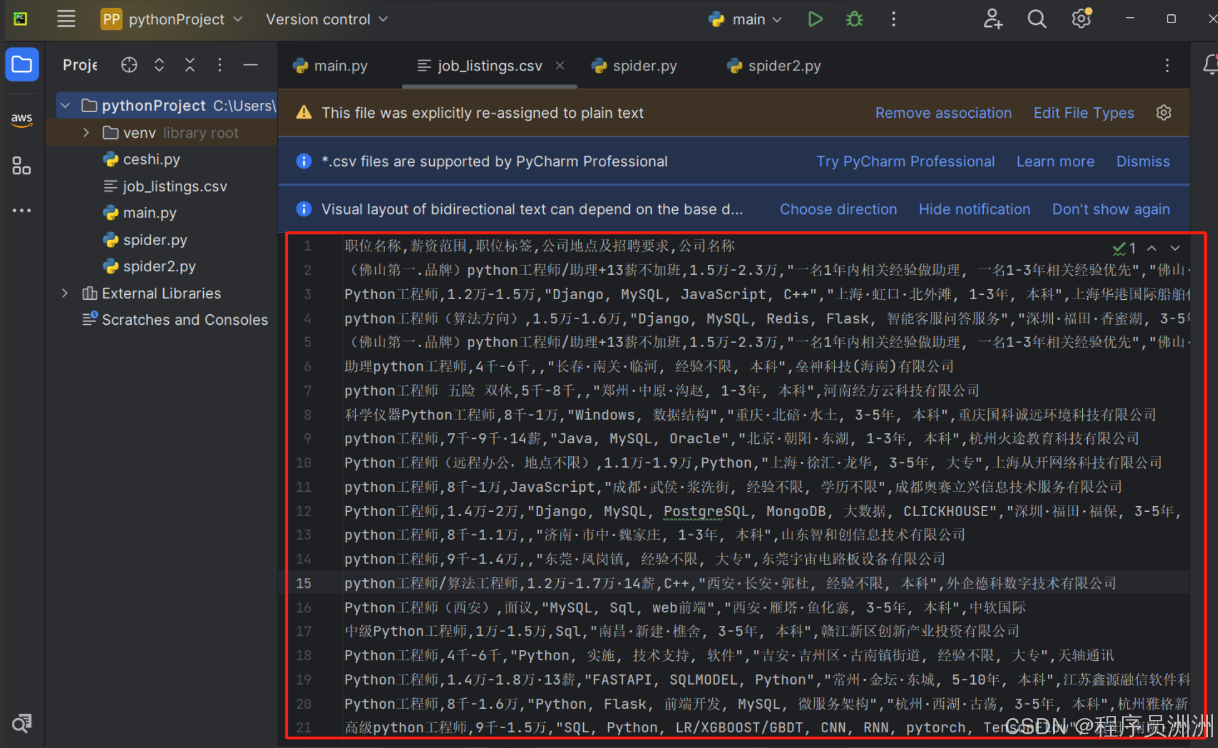This screenshot has width=1218, height=748.
Task: Open ceshi.py in project tree
Action: click(x=151, y=160)
